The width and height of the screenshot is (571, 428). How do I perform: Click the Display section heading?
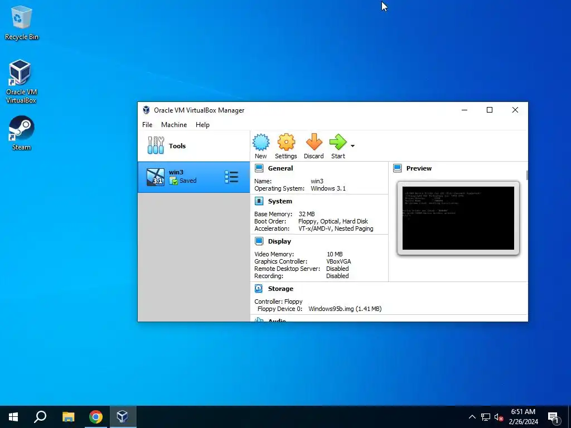click(279, 241)
